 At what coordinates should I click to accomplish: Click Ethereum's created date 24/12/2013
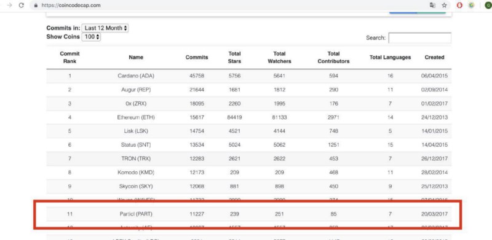[x=435, y=117]
